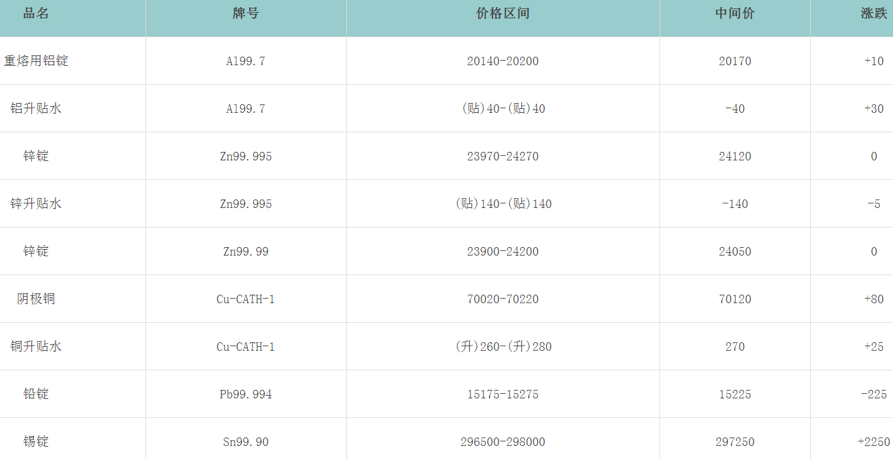Viewport: 893px width, 459px height.
Task: Select the 铝升贴水 row name
Action: pos(36,108)
